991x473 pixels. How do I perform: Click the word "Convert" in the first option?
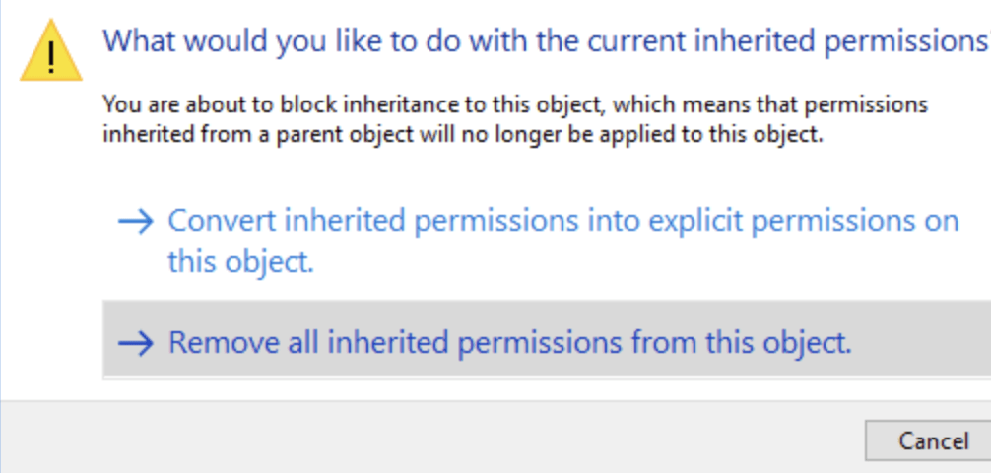222,221
